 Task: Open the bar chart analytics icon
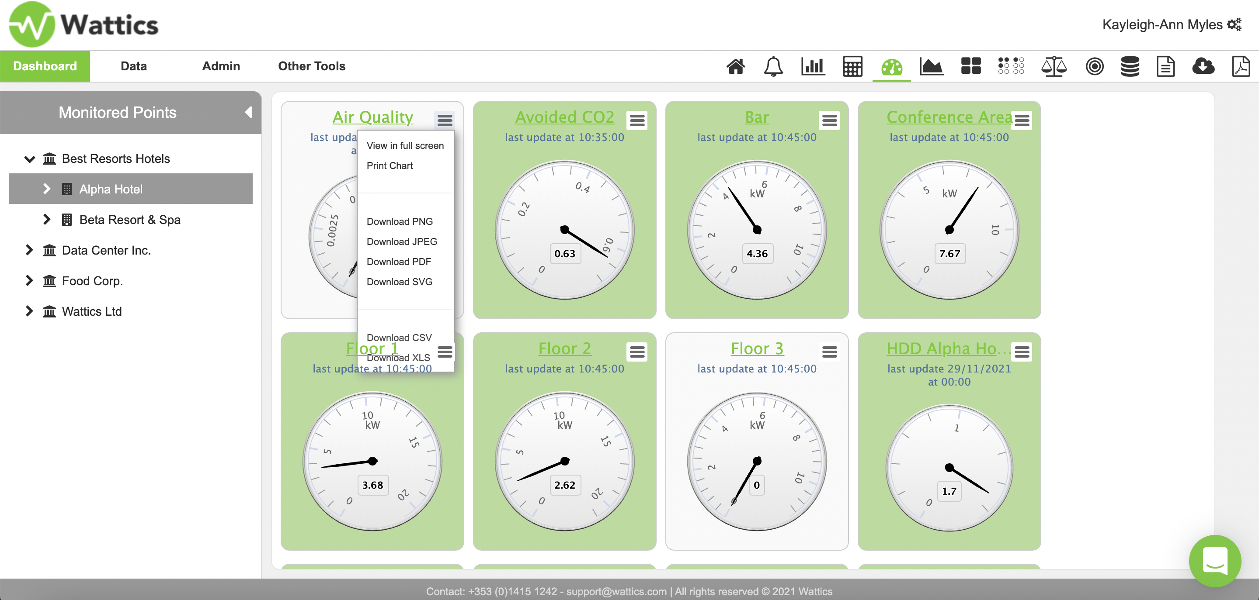pos(813,66)
